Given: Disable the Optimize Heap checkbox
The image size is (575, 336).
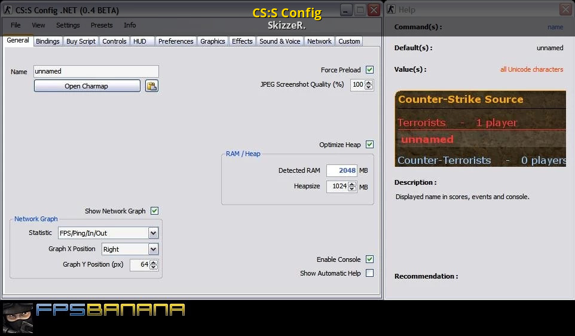Looking at the screenshot, I should (x=369, y=145).
